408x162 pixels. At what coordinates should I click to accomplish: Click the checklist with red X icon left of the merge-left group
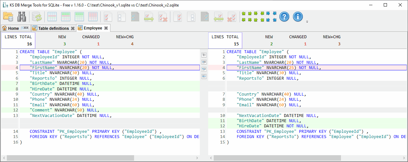tap(163, 16)
